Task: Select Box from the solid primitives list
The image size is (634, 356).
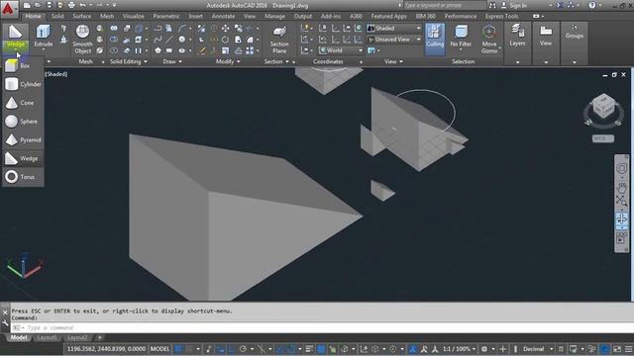Action: [x=23, y=65]
